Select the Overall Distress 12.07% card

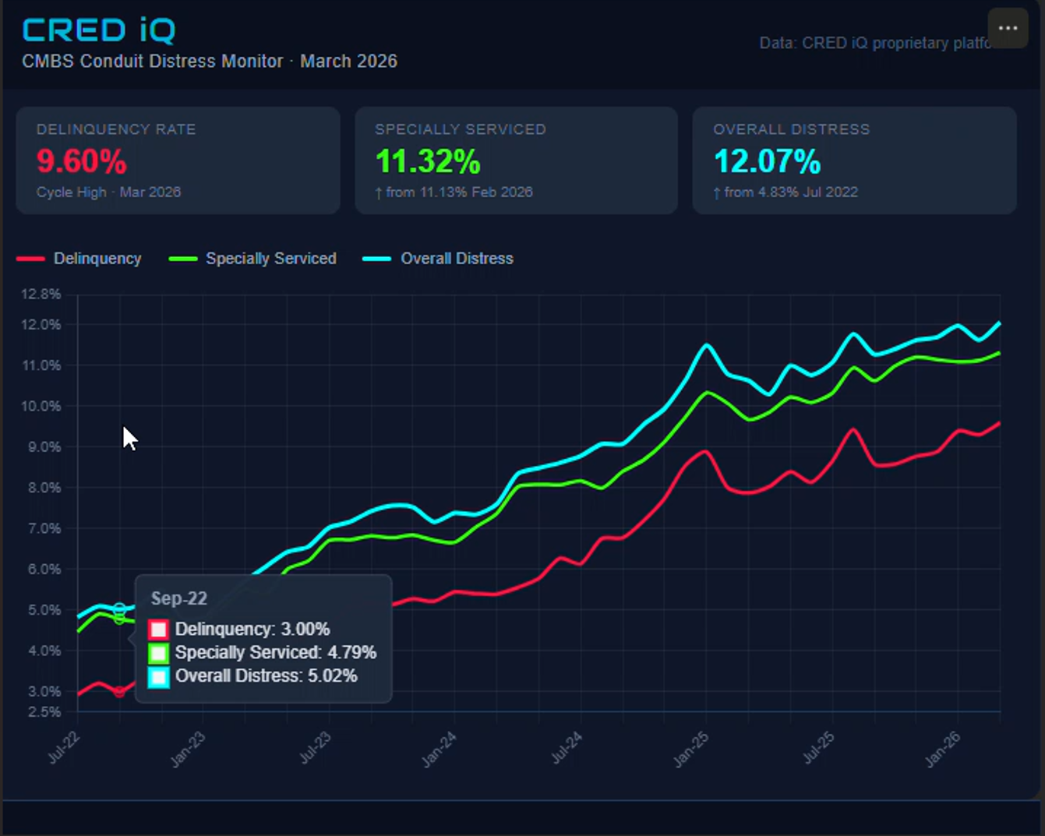pyautogui.click(x=854, y=160)
